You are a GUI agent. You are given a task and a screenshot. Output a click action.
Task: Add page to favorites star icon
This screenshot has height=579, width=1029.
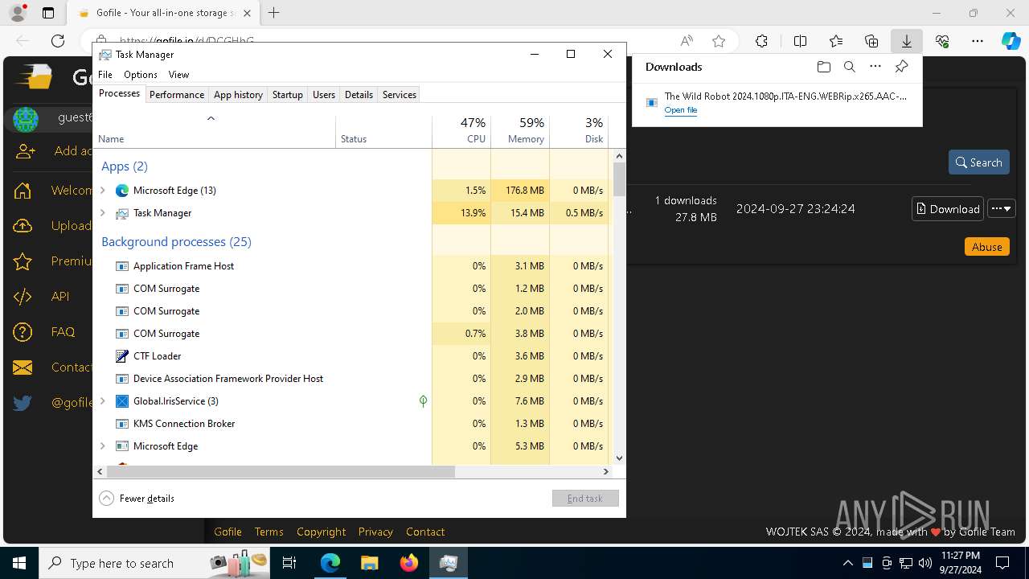click(x=719, y=41)
